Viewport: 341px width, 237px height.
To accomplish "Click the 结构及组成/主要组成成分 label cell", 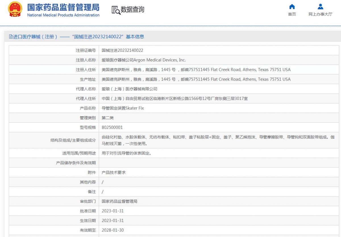I will point(54,140).
